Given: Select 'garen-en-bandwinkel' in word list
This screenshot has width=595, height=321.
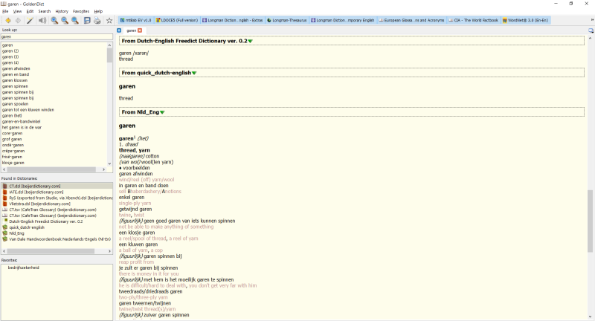Looking at the screenshot, I should (x=22, y=122).
